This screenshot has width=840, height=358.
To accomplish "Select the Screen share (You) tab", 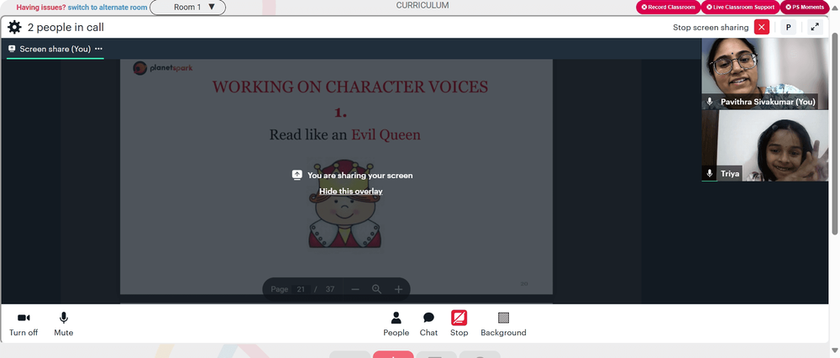I will (55, 49).
